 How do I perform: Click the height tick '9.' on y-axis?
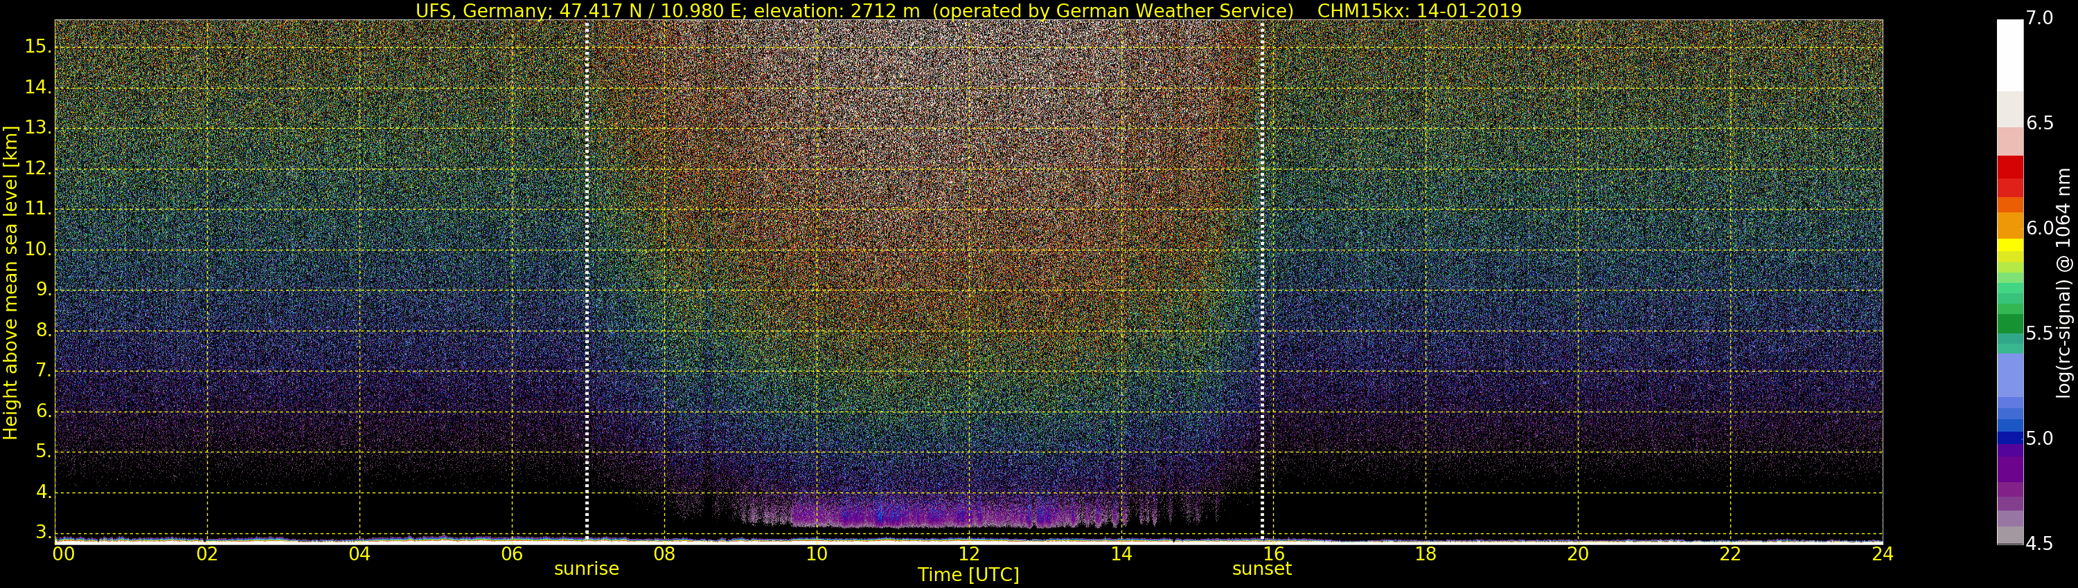[x=44, y=290]
